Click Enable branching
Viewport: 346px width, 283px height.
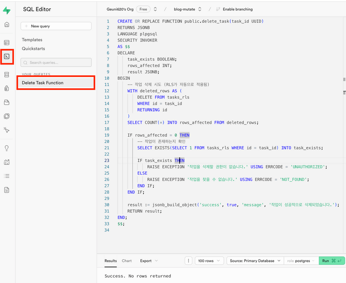coord(238,9)
